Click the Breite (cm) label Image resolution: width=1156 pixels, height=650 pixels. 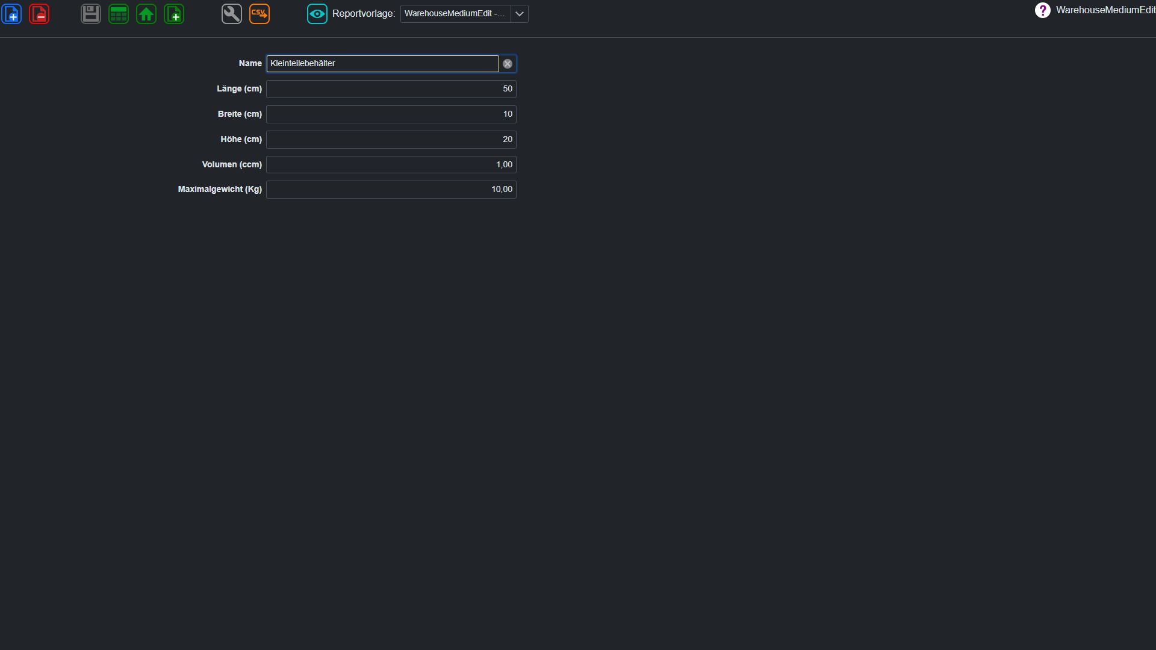coord(240,114)
